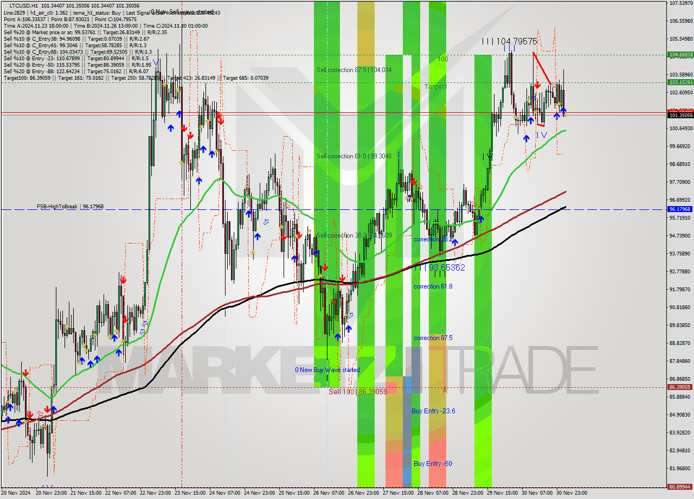This screenshot has width=694, height=499.
Task: Click 102.60950 on the price axis
Action: 680,93
